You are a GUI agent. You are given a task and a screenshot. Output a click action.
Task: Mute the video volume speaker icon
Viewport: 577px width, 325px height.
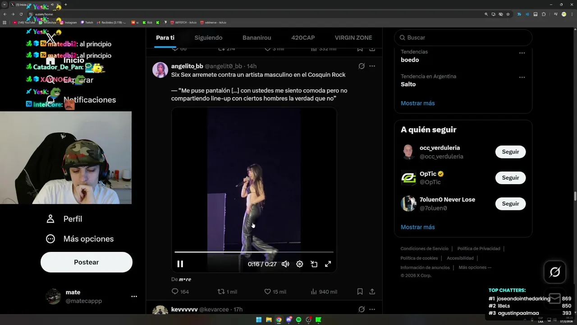click(285, 264)
